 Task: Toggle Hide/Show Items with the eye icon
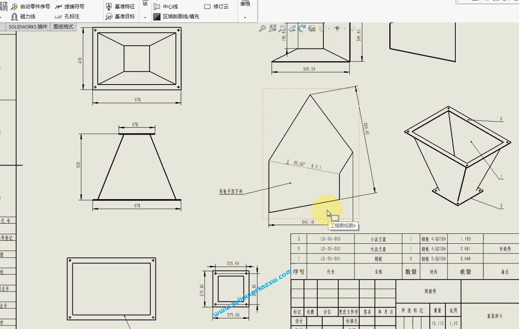337,28
